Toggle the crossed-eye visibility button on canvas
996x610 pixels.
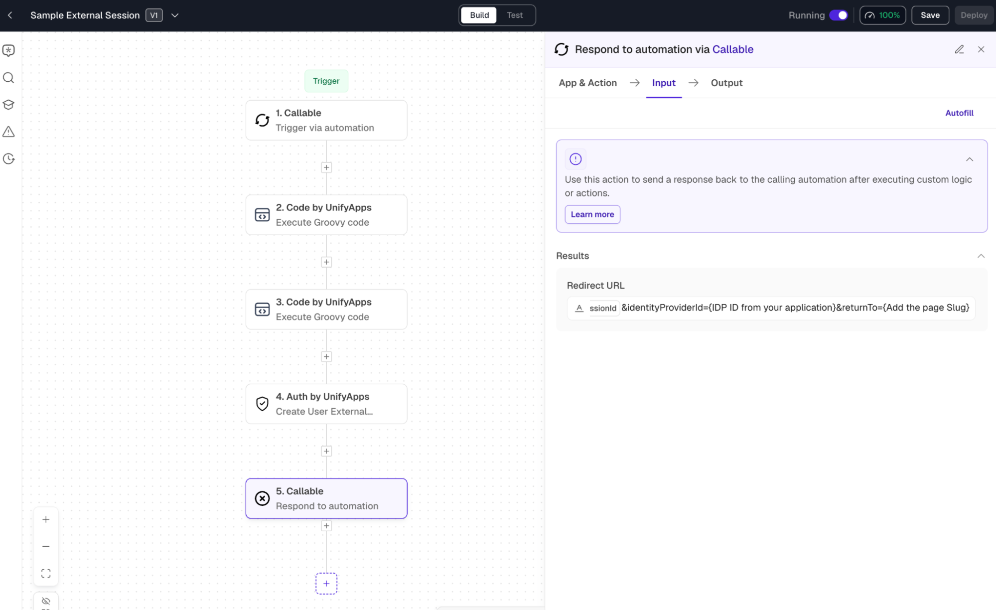tap(46, 601)
